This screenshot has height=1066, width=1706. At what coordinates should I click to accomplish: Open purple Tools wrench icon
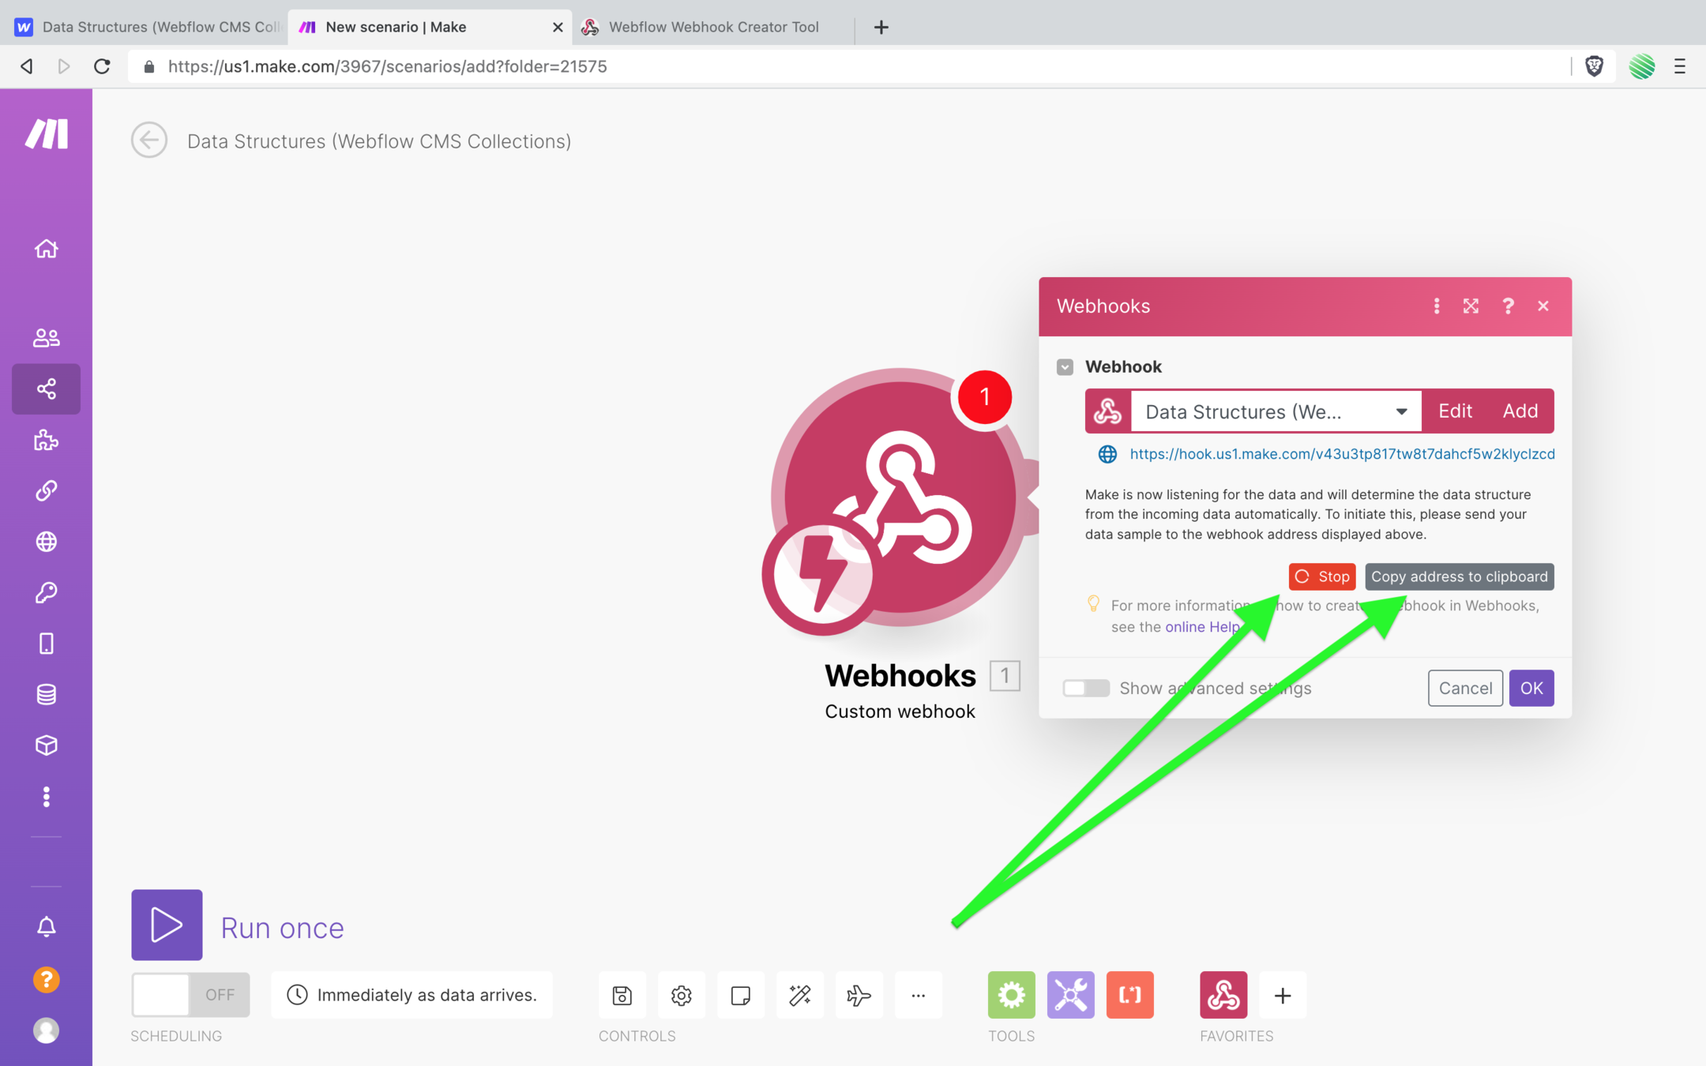(1071, 995)
